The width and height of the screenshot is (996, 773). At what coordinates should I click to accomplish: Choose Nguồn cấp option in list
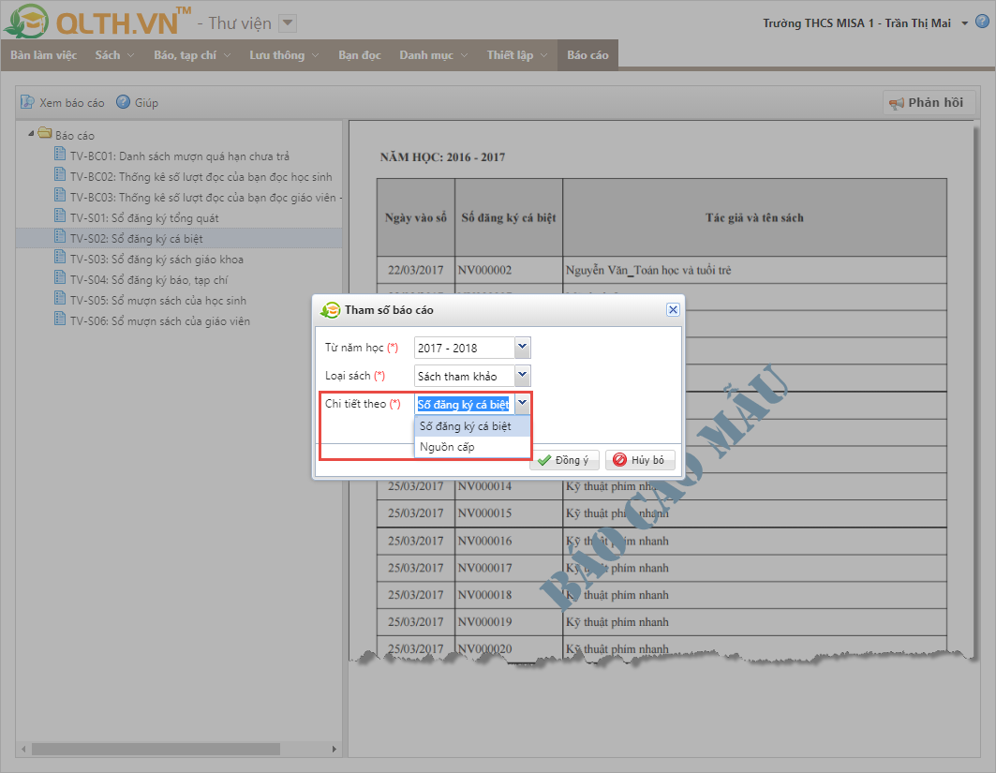pos(472,447)
